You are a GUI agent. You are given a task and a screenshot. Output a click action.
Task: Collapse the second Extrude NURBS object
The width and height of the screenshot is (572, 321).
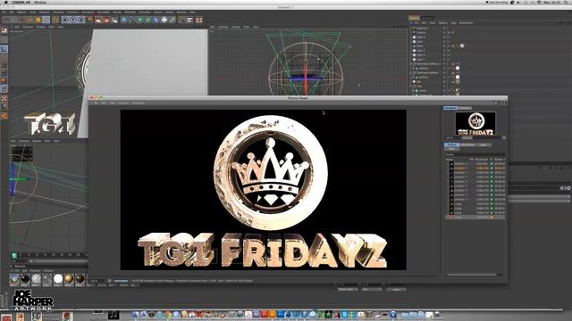[x=411, y=73]
